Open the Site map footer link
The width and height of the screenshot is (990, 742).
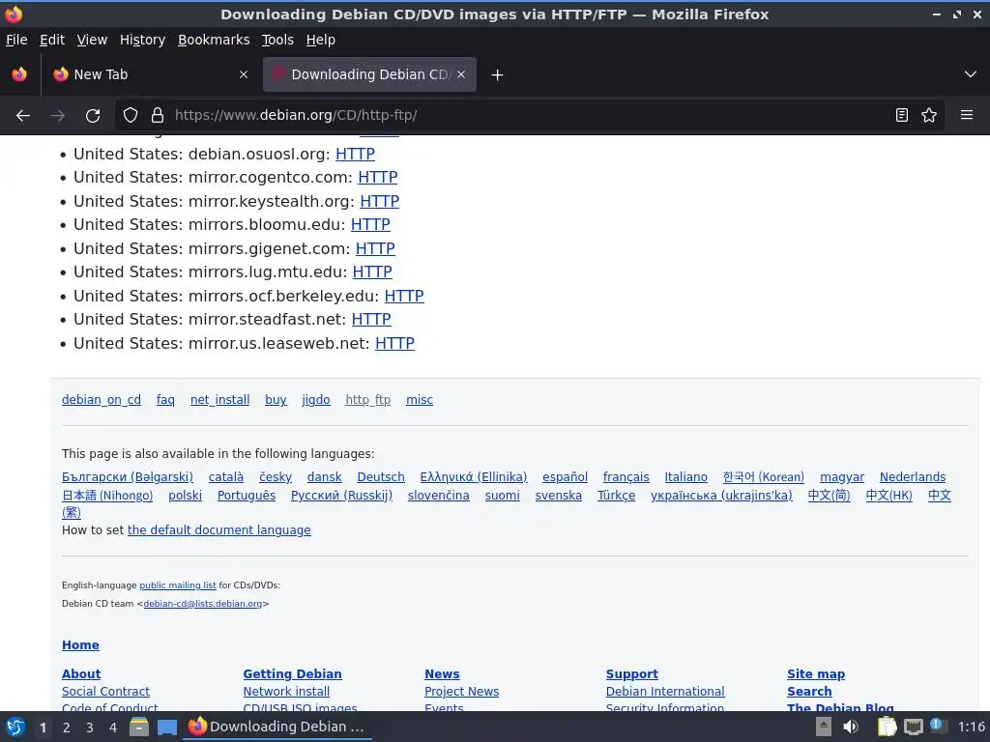[816, 673]
